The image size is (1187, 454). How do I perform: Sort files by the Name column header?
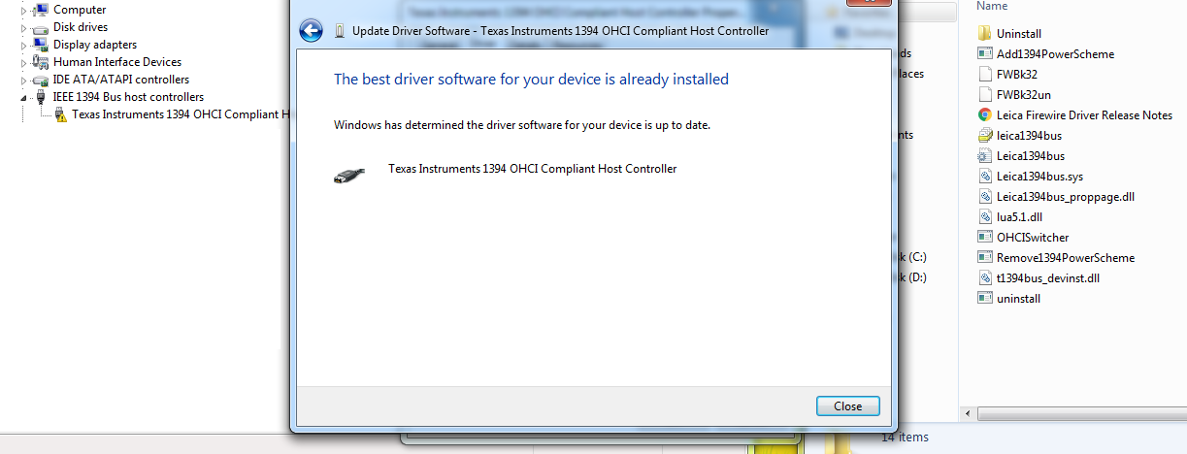(992, 6)
